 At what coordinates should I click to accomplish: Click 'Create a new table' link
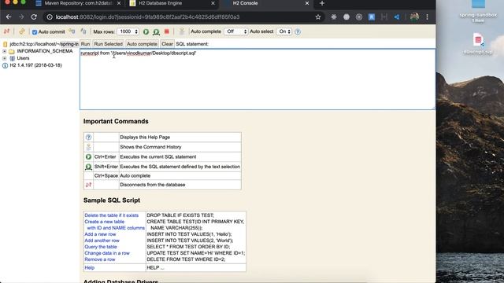(x=104, y=222)
